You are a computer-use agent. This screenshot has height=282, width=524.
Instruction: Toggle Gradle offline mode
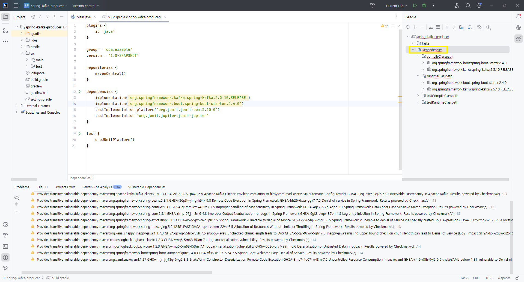point(479,27)
